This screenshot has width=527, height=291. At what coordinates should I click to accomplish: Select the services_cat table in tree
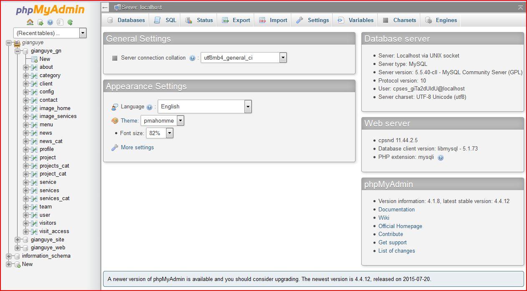point(55,198)
